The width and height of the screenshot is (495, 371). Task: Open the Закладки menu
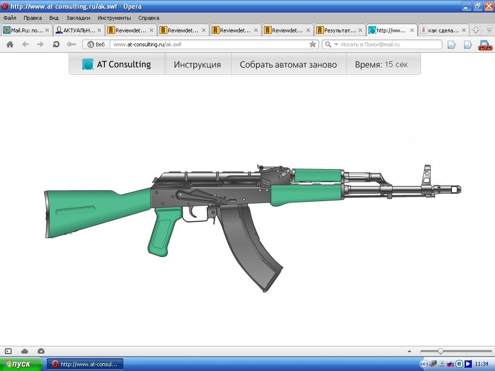point(78,18)
